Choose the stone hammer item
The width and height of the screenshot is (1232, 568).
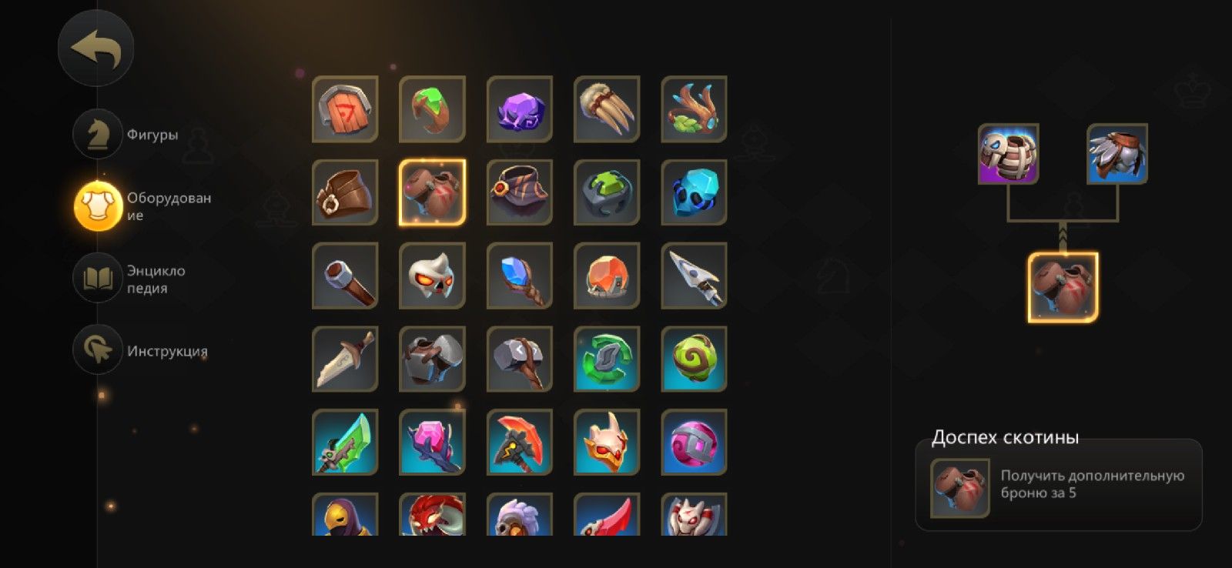pos(520,359)
